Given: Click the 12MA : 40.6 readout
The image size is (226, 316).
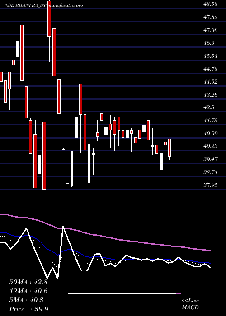Looking at the screenshot, I should pyautogui.click(x=28, y=291).
